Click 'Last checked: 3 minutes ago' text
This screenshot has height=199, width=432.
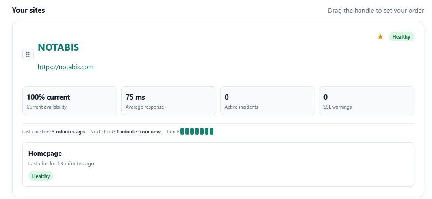click(53, 132)
